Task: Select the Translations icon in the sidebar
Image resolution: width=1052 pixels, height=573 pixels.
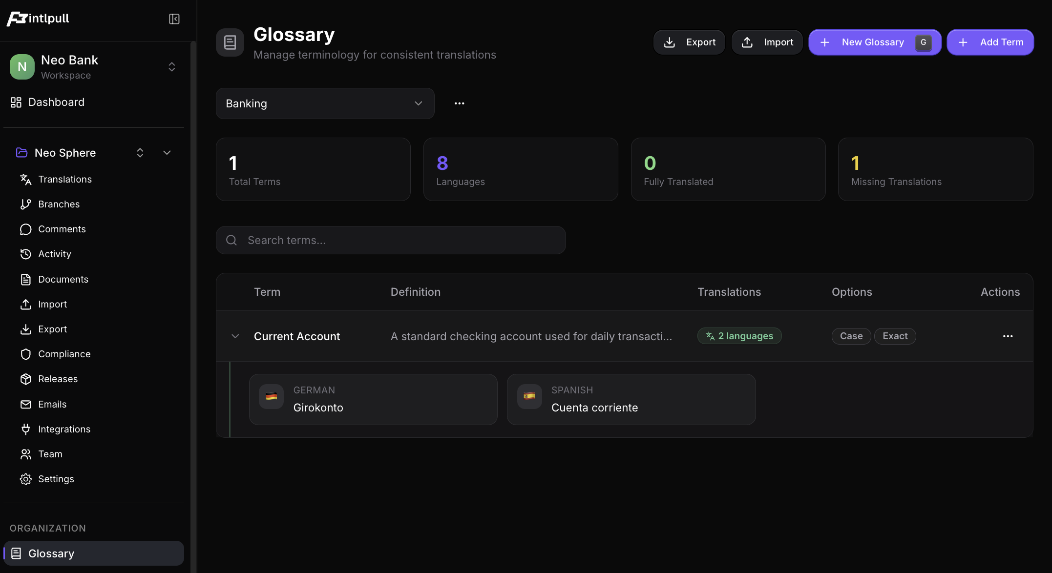Action: (x=25, y=179)
